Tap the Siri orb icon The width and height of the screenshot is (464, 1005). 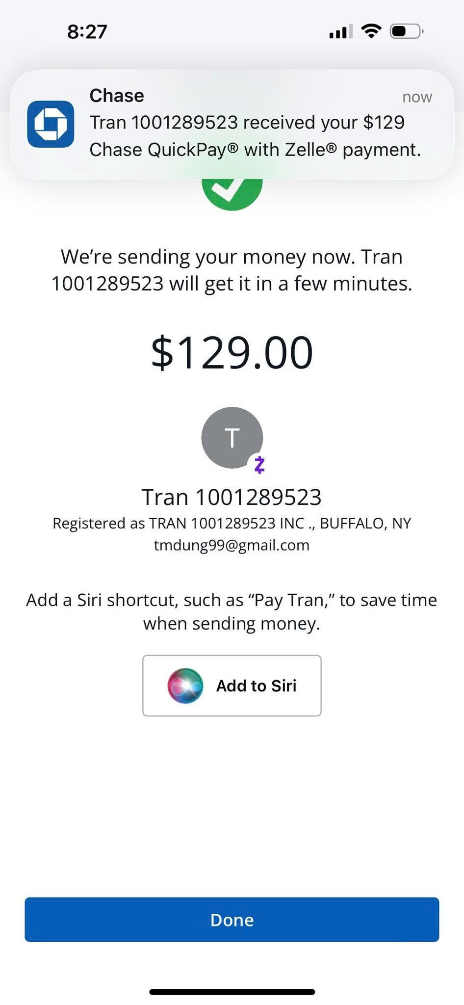[185, 686]
